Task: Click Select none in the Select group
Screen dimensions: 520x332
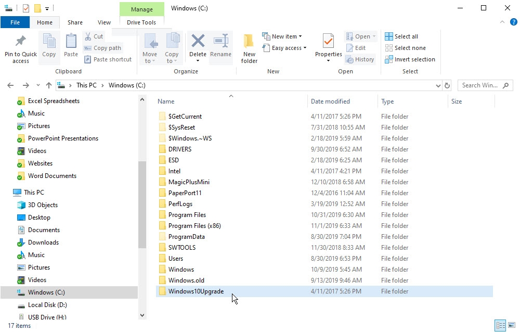Action: tap(406, 47)
